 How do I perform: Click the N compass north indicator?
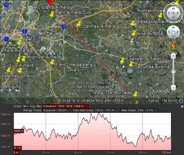173,4
